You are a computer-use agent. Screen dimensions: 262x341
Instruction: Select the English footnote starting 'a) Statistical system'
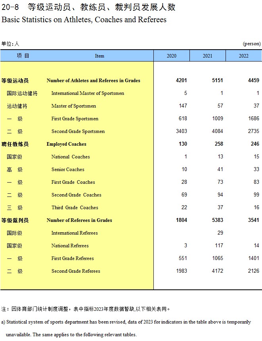click(x=126, y=328)
